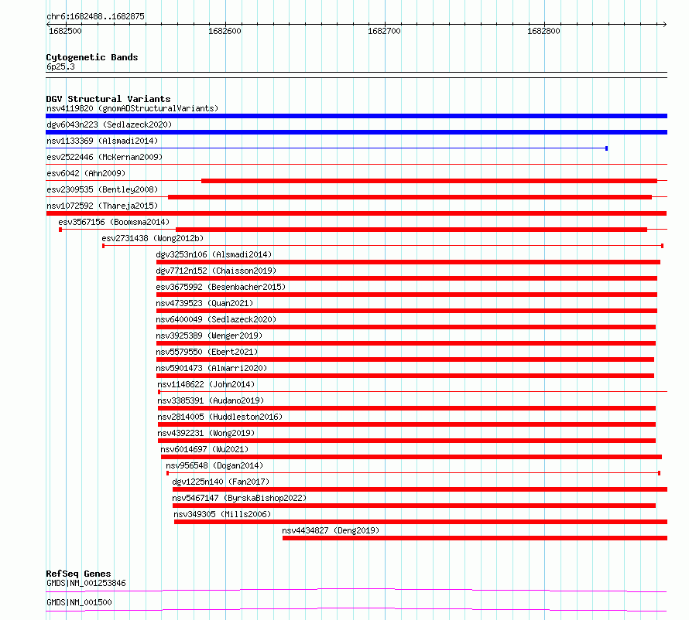Click nsv4739523 (Quan2021) label
Image resolution: width=689 pixels, height=620 pixels.
coord(204,303)
